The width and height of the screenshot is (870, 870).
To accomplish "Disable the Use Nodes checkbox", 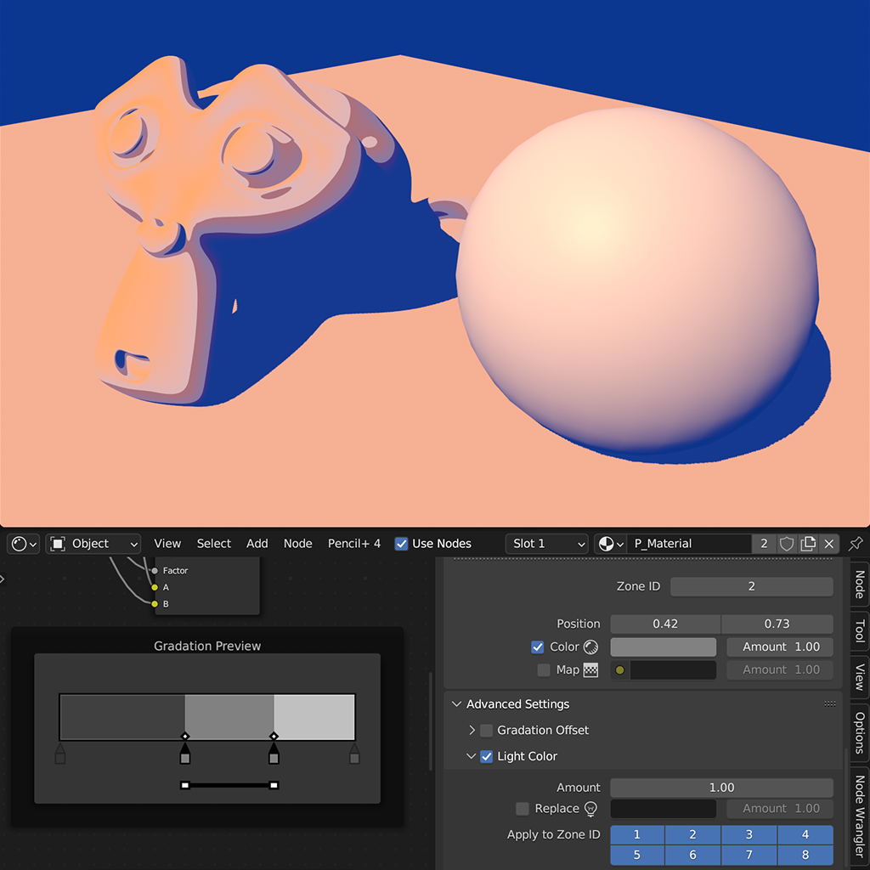I will 402,544.
